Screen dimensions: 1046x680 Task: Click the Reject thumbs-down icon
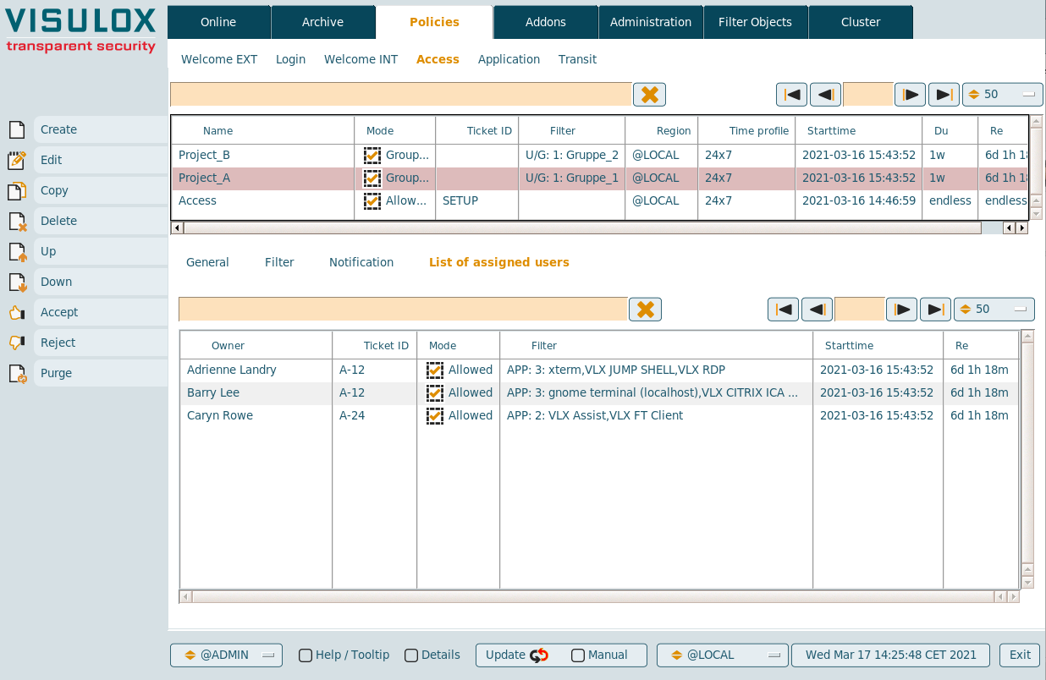17,343
